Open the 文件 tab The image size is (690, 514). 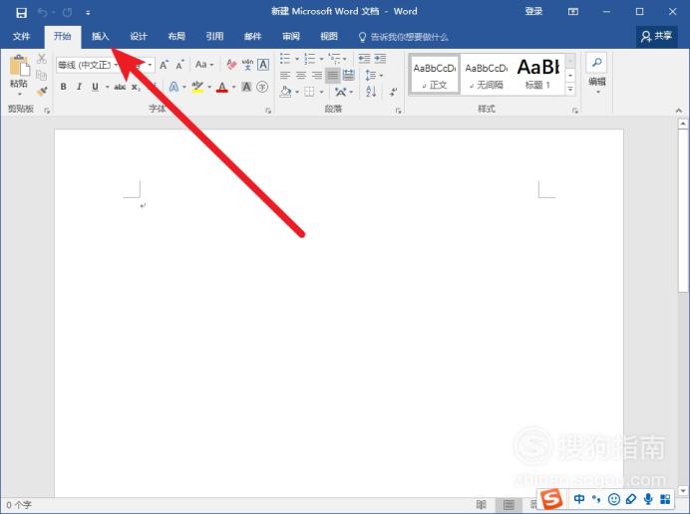click(x=21, y=37)
